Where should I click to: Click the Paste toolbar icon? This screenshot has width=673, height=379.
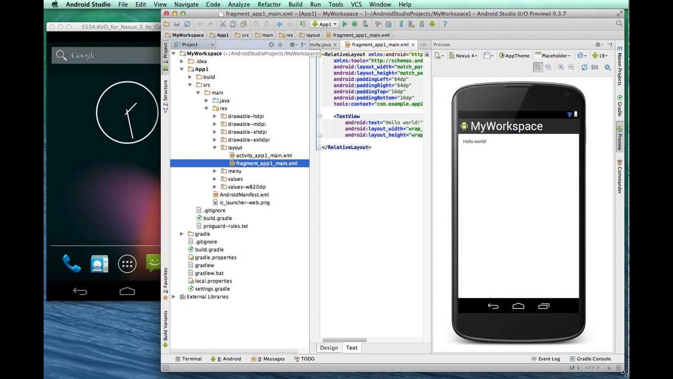pyautogui.click(x=243, y=24)
